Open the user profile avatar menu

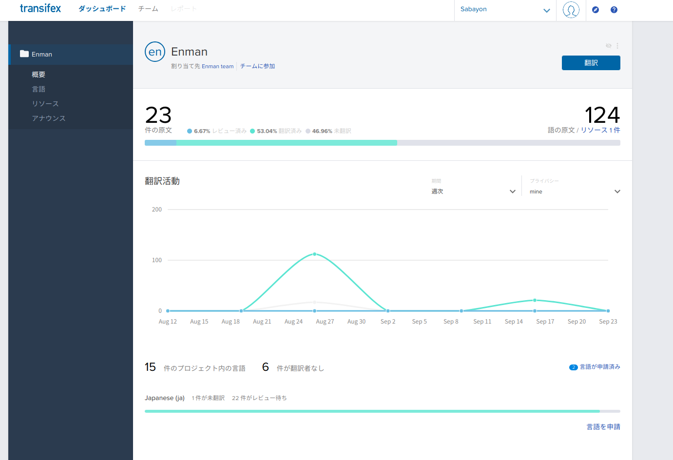(x=571, y=10)
